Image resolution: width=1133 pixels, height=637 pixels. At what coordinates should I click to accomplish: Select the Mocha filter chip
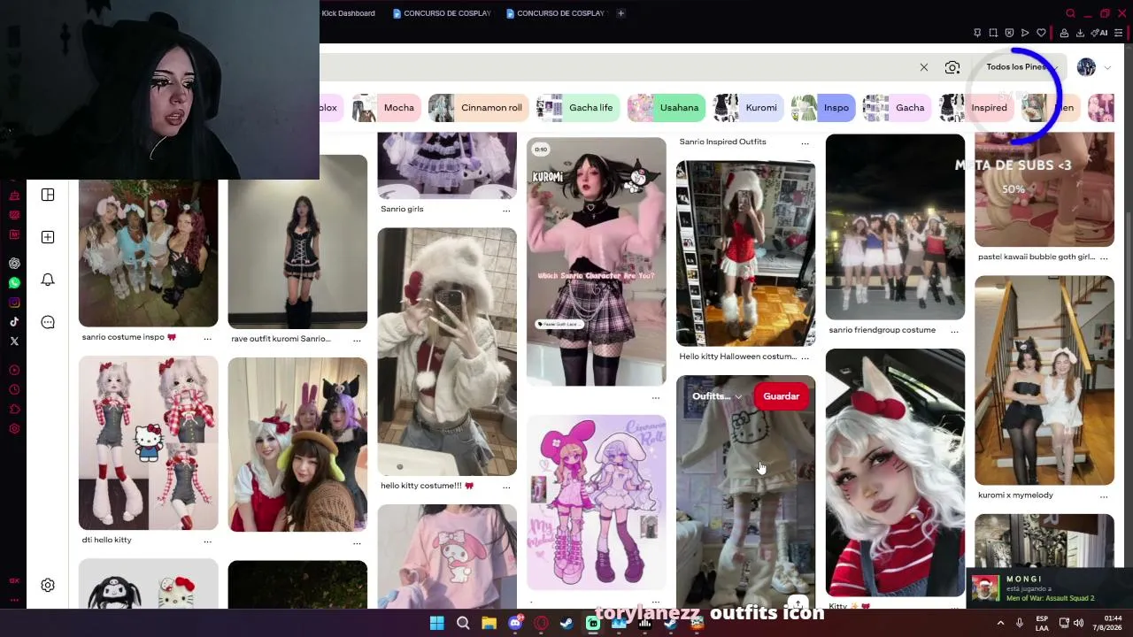coord(387,108)
